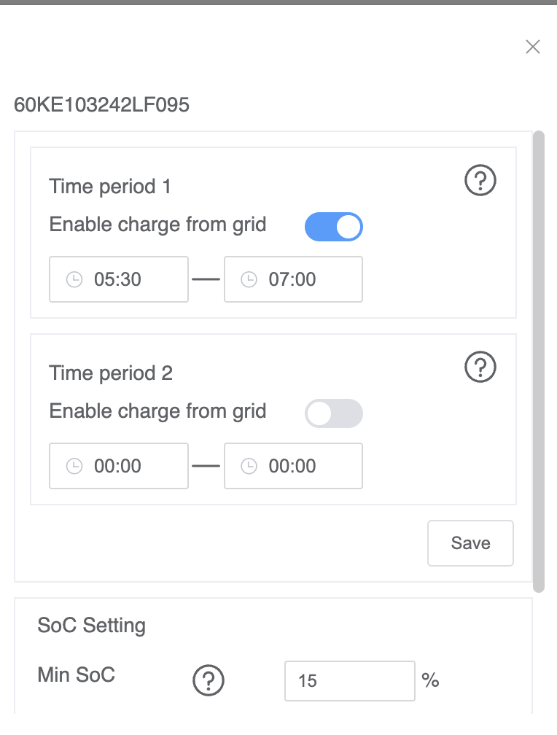Click Time period 2 help question mark icon
Image resolution: width=557 pixels, height=735 pixels.
click(x=480, y=367)
